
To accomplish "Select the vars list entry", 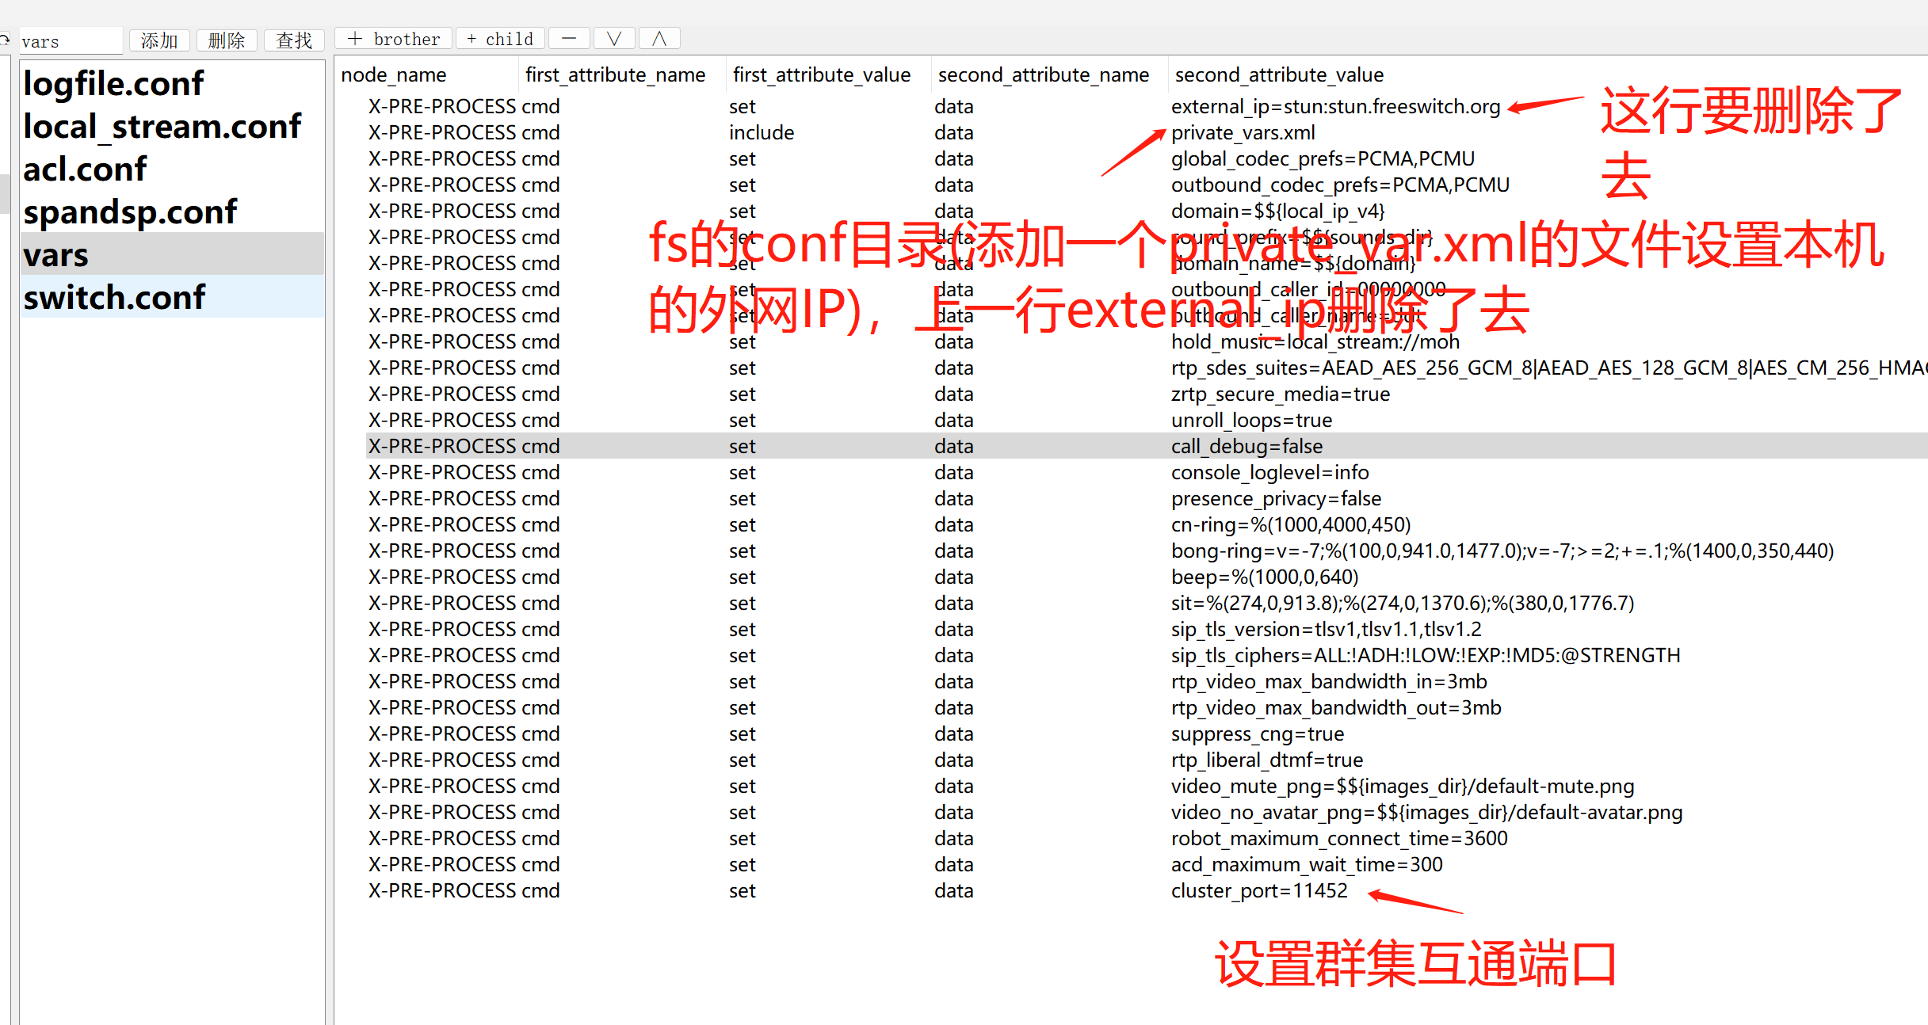I will point(173,254).
